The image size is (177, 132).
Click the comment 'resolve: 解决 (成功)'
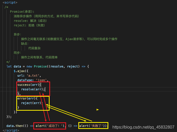[30, 21]
